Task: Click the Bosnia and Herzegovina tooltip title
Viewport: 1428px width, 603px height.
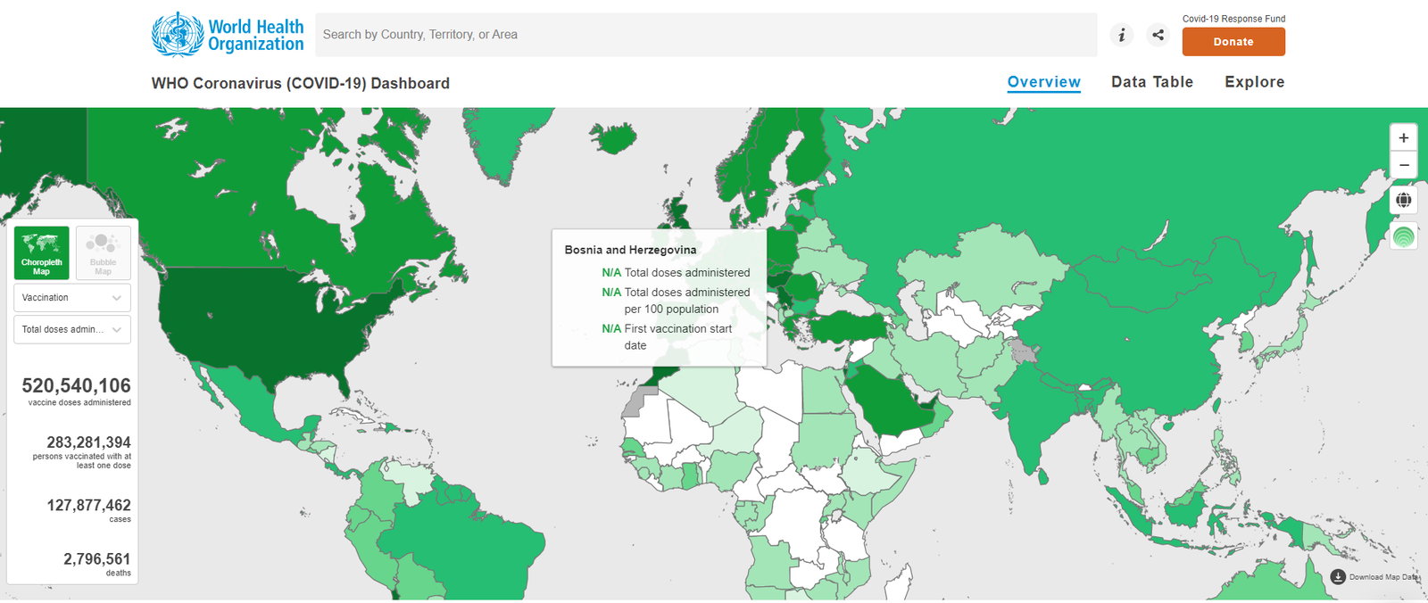Action: coord(630,250)
